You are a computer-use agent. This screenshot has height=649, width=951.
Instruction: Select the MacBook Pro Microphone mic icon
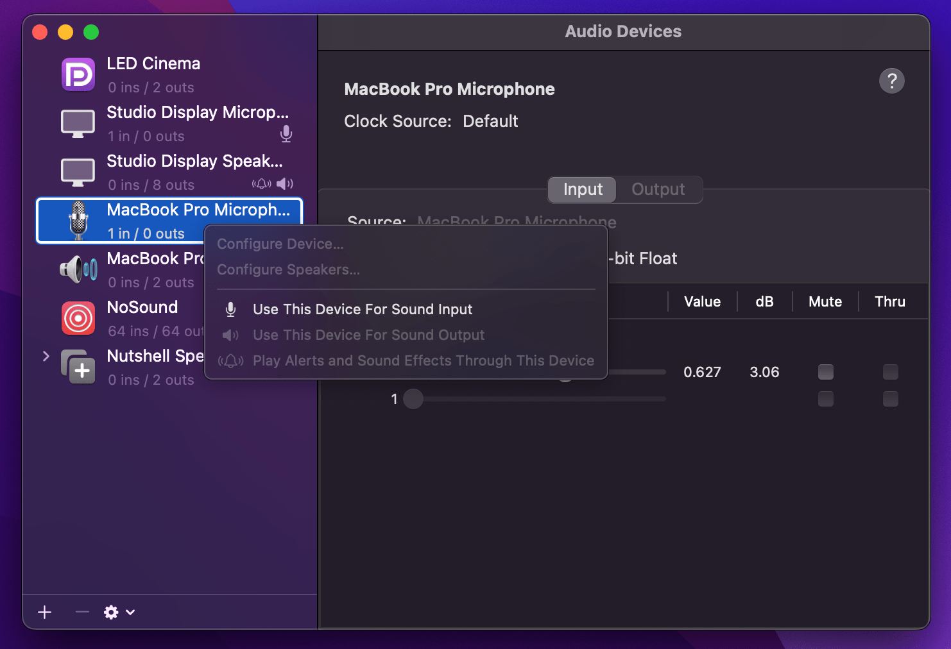(x=78, y=220)
